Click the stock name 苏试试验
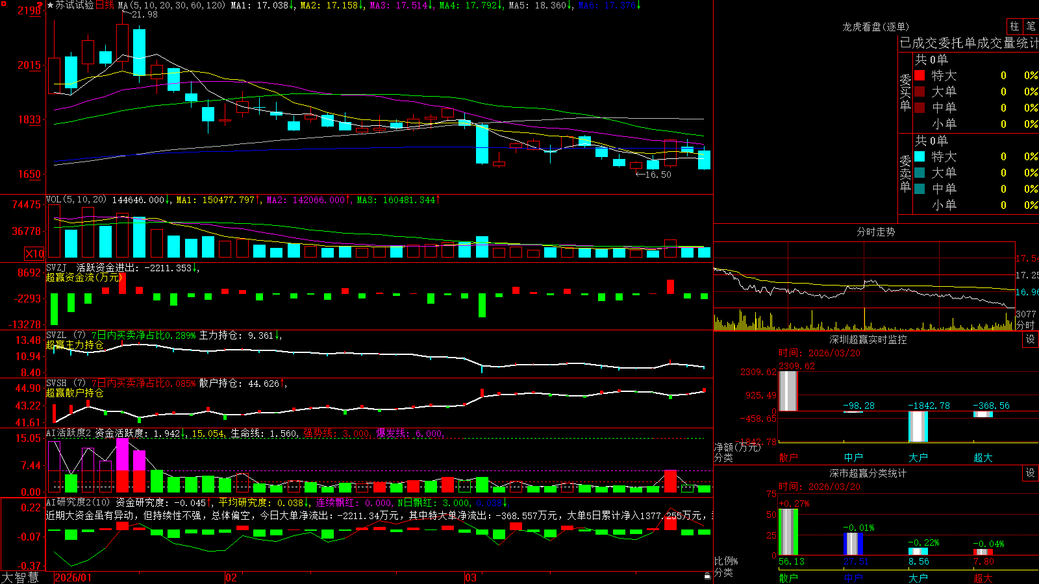This screenshot has width=1039, height=584. coord(75,5)
